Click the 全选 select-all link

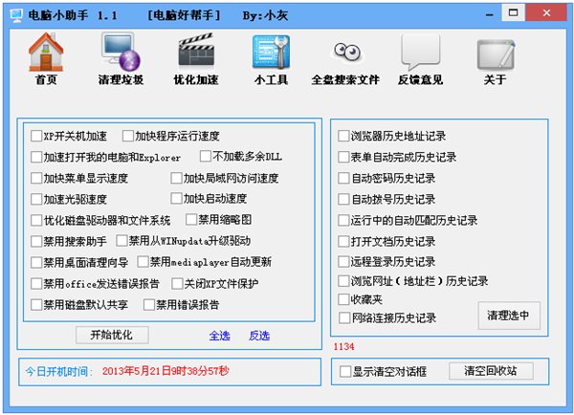pos(220,336)
